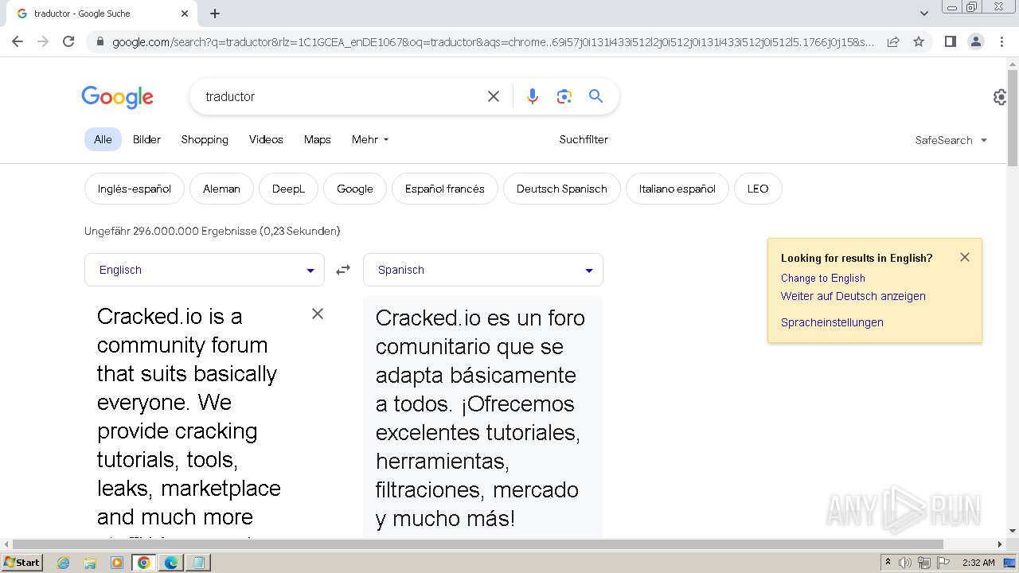Open image search with camera icon
Screen dimensions: 1019x573
[x=564, y=96]
